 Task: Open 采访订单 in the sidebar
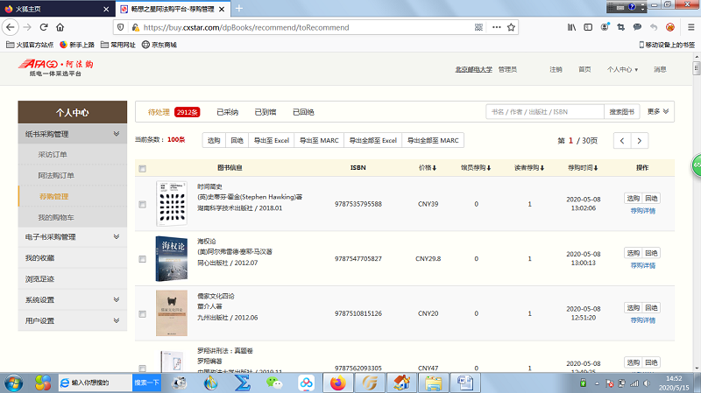[53, 154]
